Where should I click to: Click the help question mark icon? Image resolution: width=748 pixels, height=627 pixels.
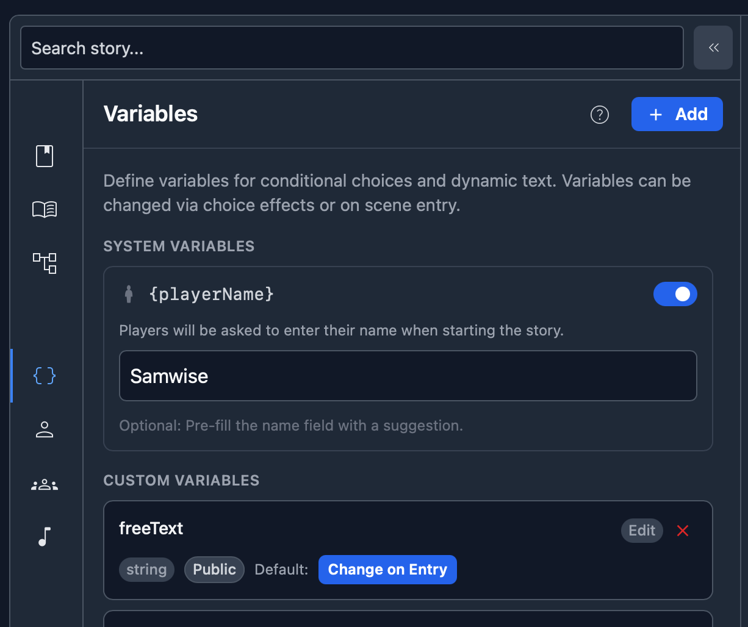(600, 115)
